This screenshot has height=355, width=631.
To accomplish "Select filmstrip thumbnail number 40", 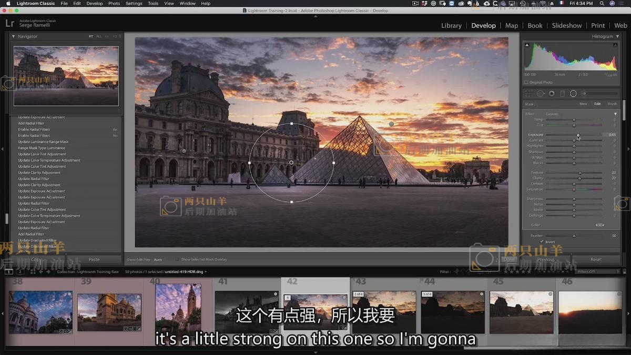I will 178,311.
